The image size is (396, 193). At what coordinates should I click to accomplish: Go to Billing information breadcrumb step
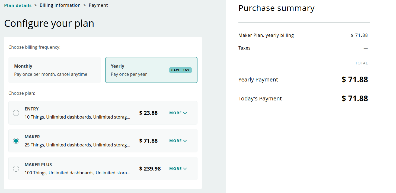[x=60, y=5]
